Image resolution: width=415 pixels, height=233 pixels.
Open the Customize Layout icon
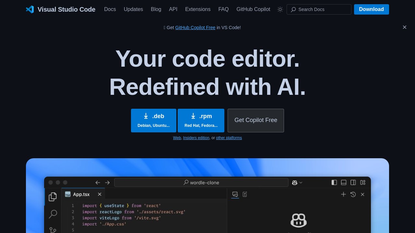[x=363, y=183]
